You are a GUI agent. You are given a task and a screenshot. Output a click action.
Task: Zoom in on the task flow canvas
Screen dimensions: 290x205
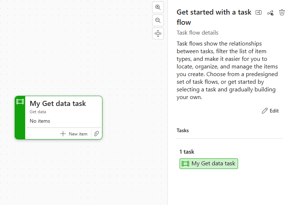click(158, 7)
